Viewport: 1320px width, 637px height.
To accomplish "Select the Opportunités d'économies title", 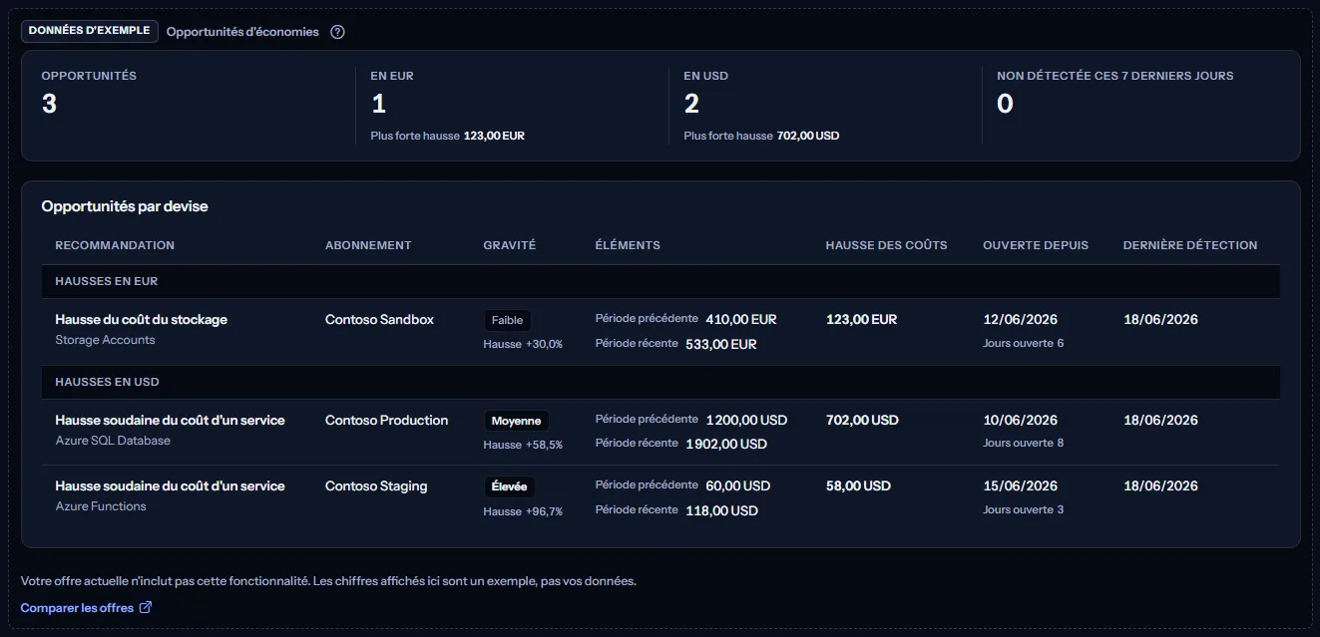I will pos(242,32).
